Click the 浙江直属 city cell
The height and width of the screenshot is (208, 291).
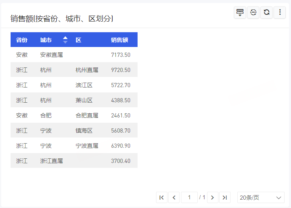point(51,161)
